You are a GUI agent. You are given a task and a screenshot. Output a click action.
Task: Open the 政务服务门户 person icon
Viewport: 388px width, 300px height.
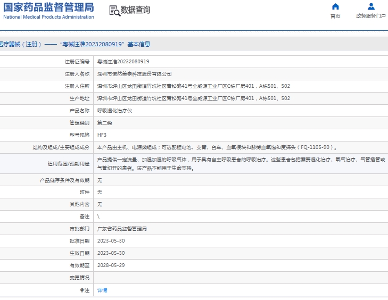click(371, 6)
